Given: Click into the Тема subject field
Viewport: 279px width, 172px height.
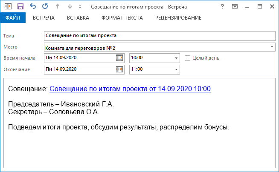Looking at the screenshot, I should point(160,36).
